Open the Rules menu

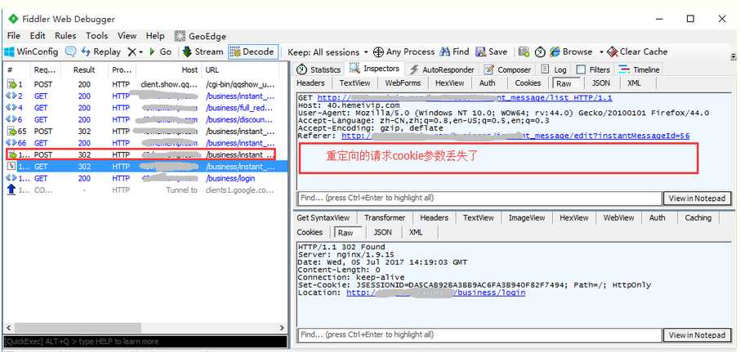click(x=65, y=36)
